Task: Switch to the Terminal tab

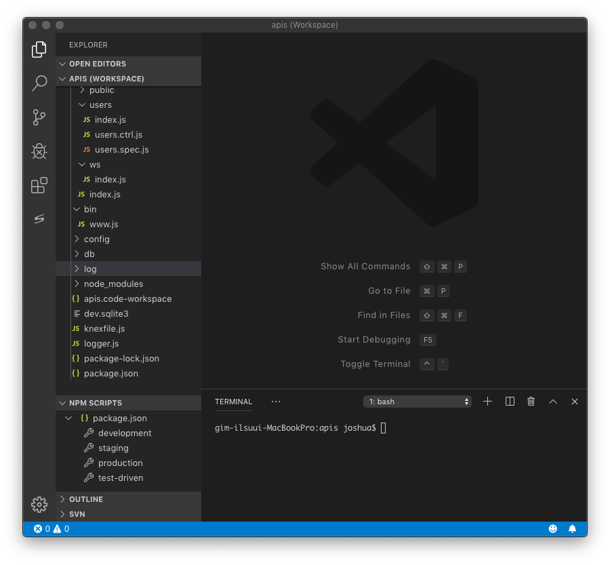Action: coord(233,402)
